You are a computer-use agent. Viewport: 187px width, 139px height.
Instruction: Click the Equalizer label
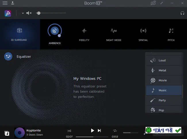tap(24, 57)
